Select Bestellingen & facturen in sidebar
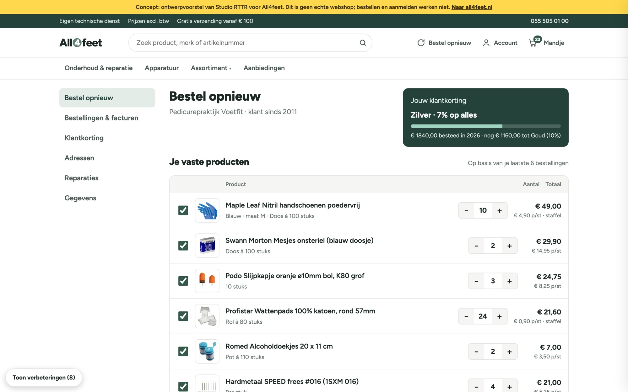The height and width of the screenshot is (392, 628). click(x=107, y=118)
